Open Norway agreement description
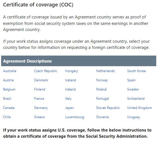161x143 pixels. [102, 80]
